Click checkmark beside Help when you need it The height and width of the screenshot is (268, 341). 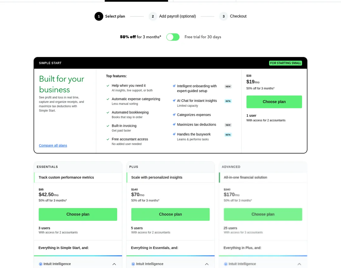108,86
